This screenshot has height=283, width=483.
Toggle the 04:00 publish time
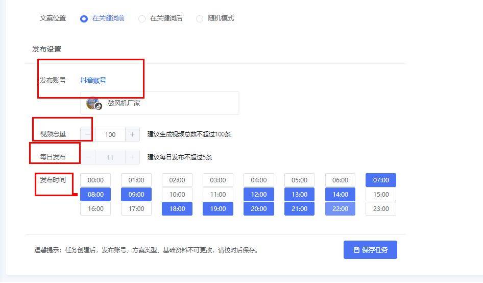[x=259, y=180]
